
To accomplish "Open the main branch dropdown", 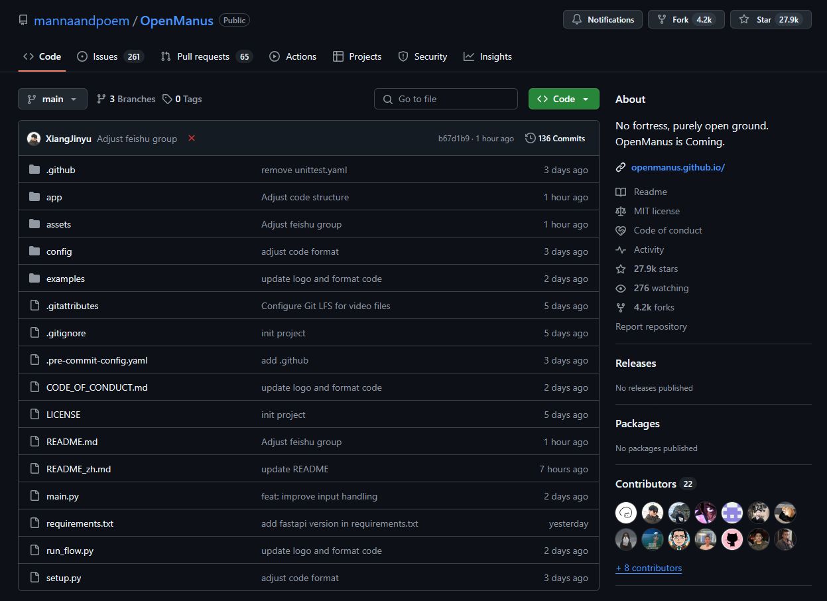I will [52, 99].
